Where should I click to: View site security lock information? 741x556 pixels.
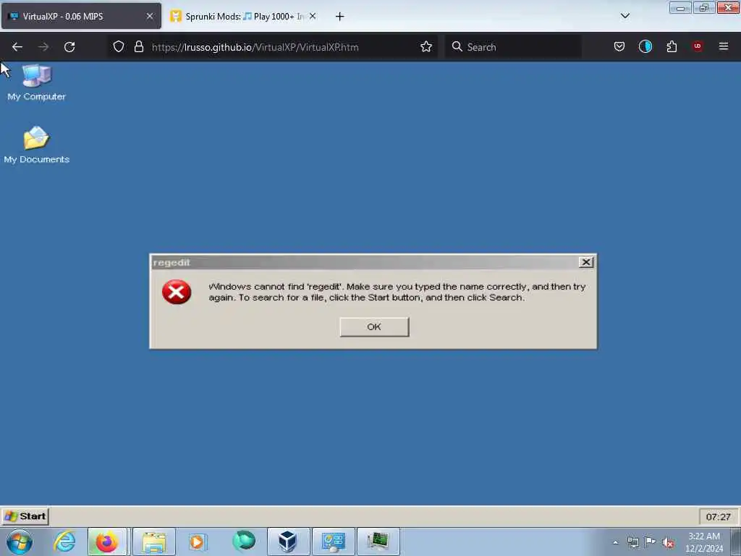(138, 46)
